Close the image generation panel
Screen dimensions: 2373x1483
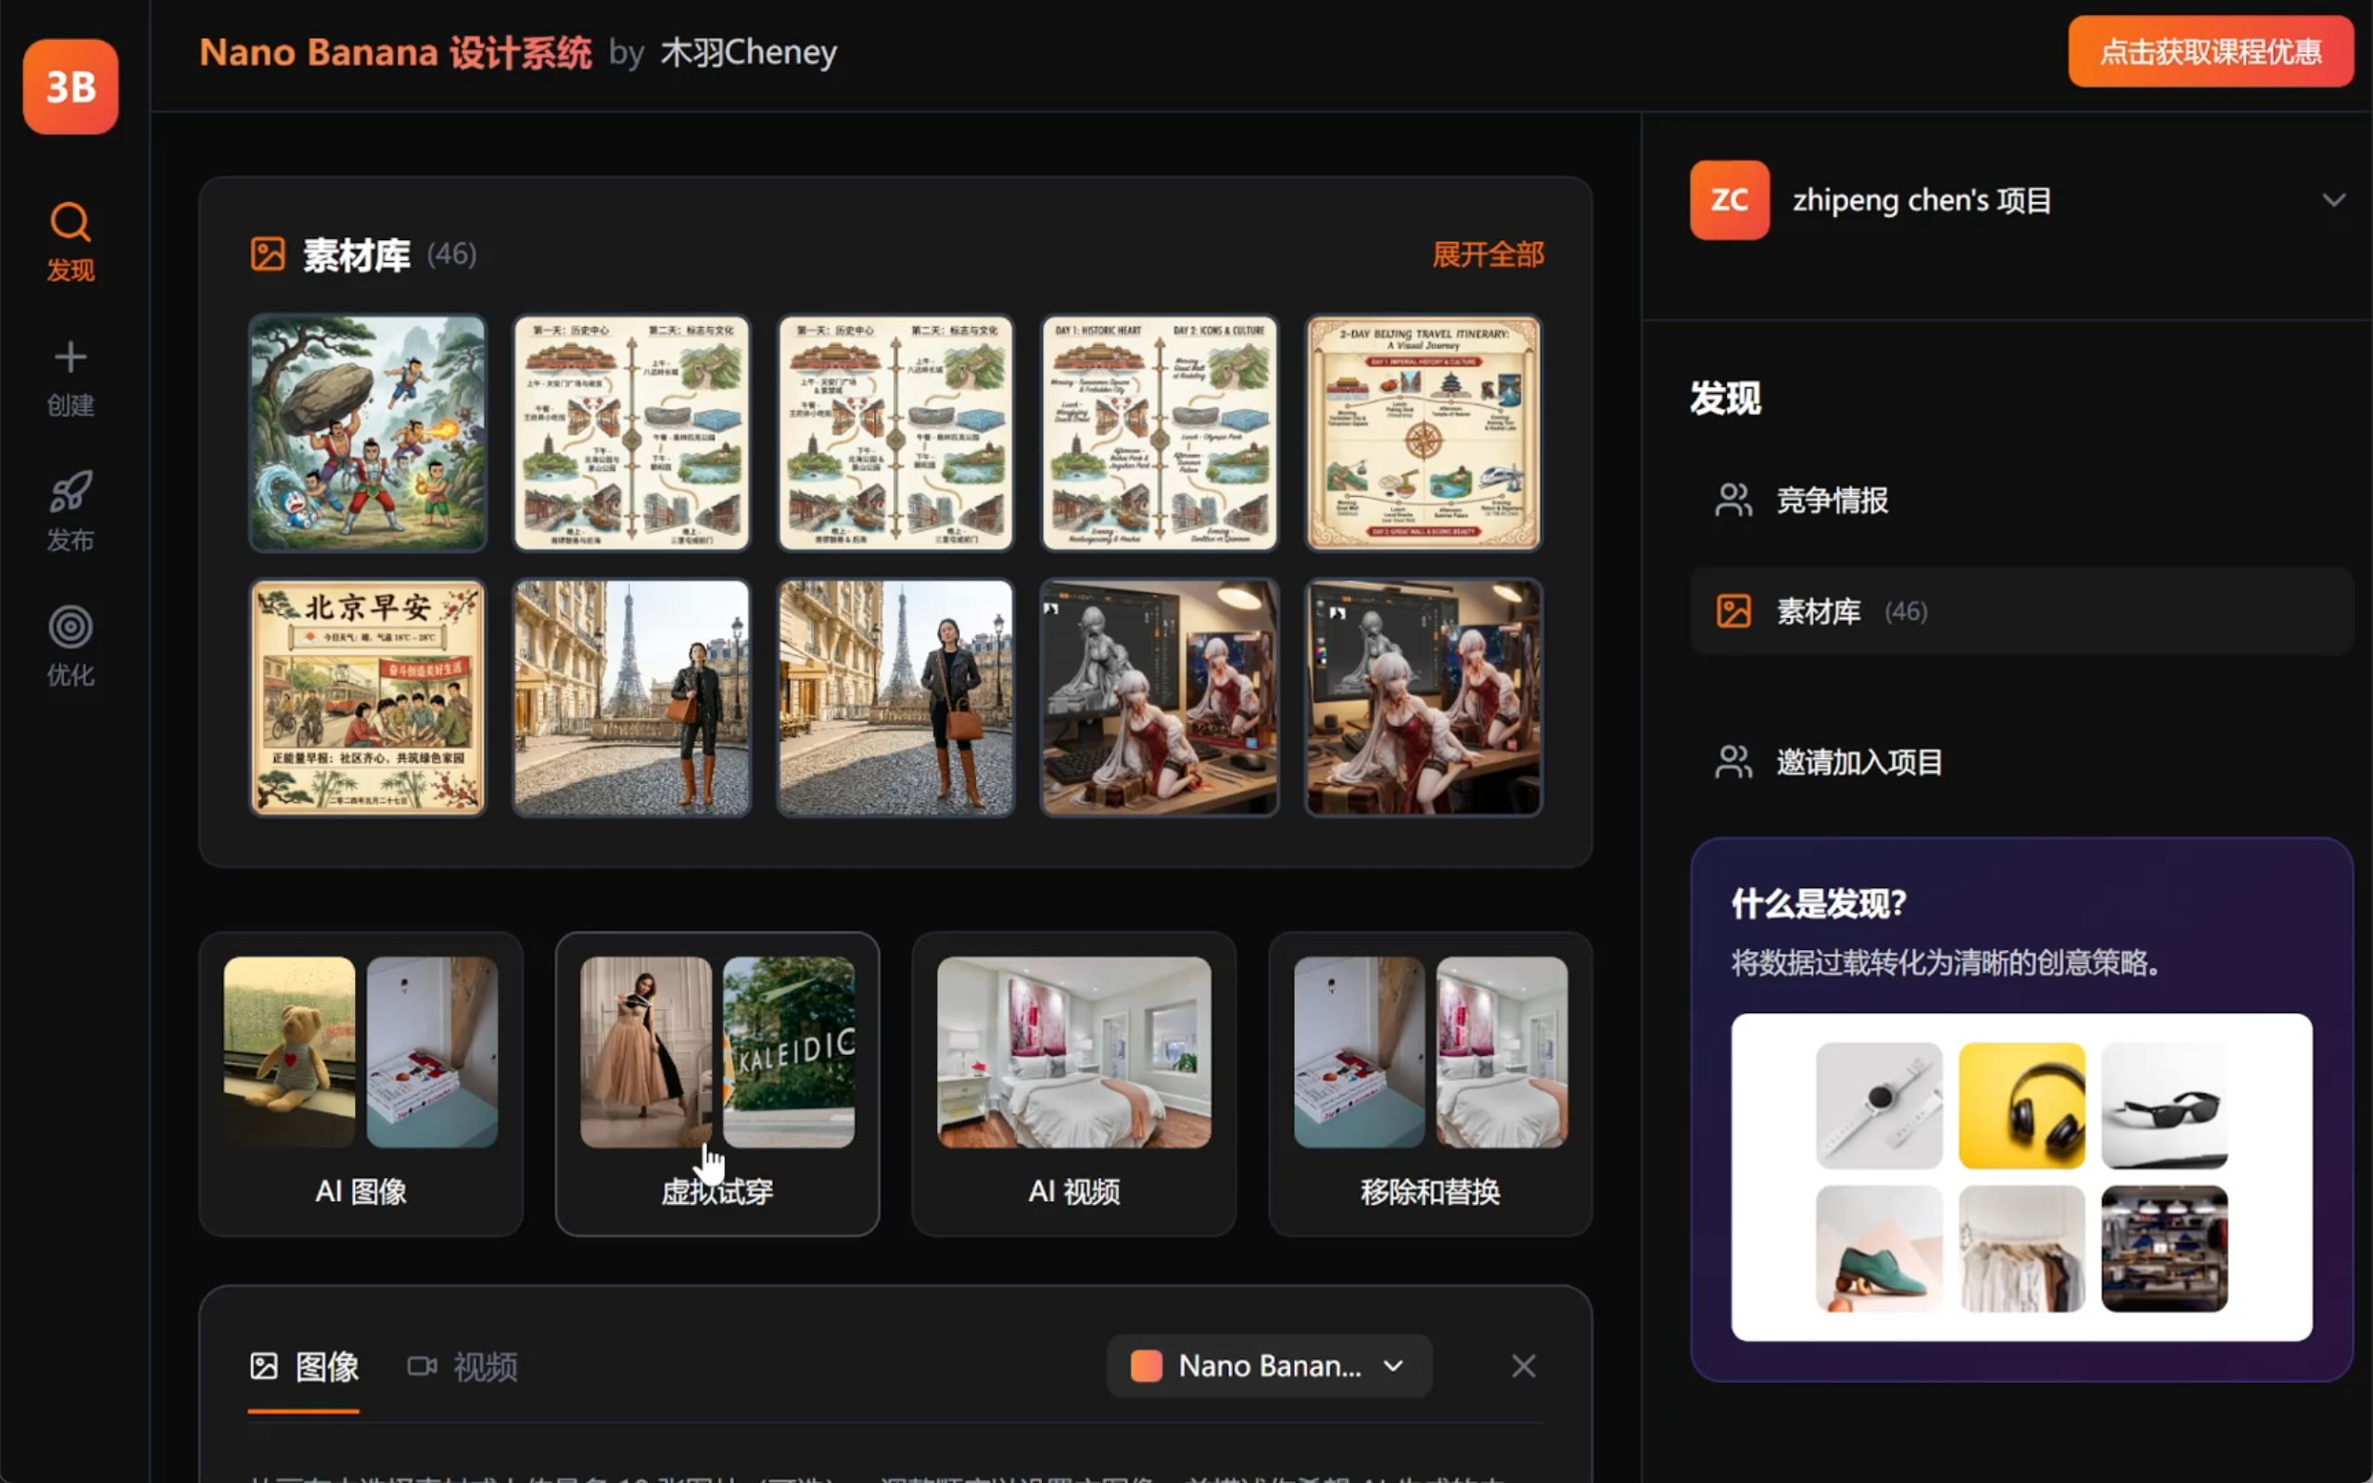click(1523, 1365)
